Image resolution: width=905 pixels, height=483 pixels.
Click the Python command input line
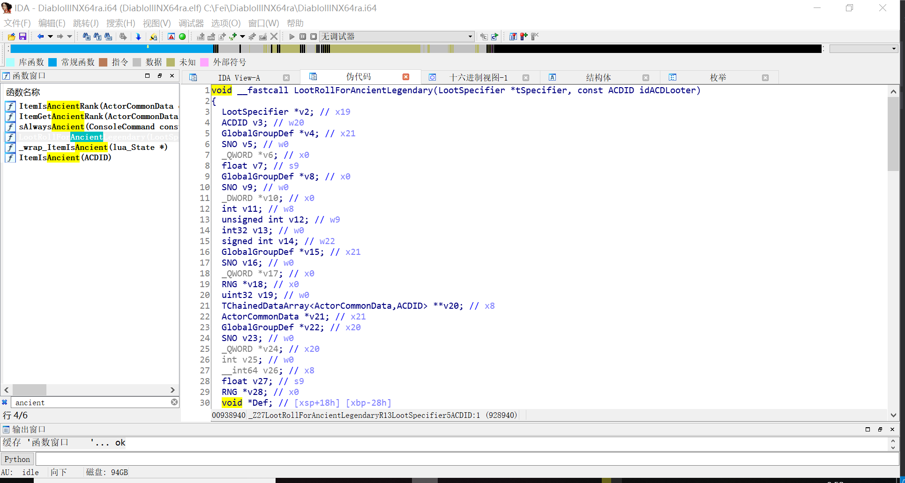click(x=467, y=459)
